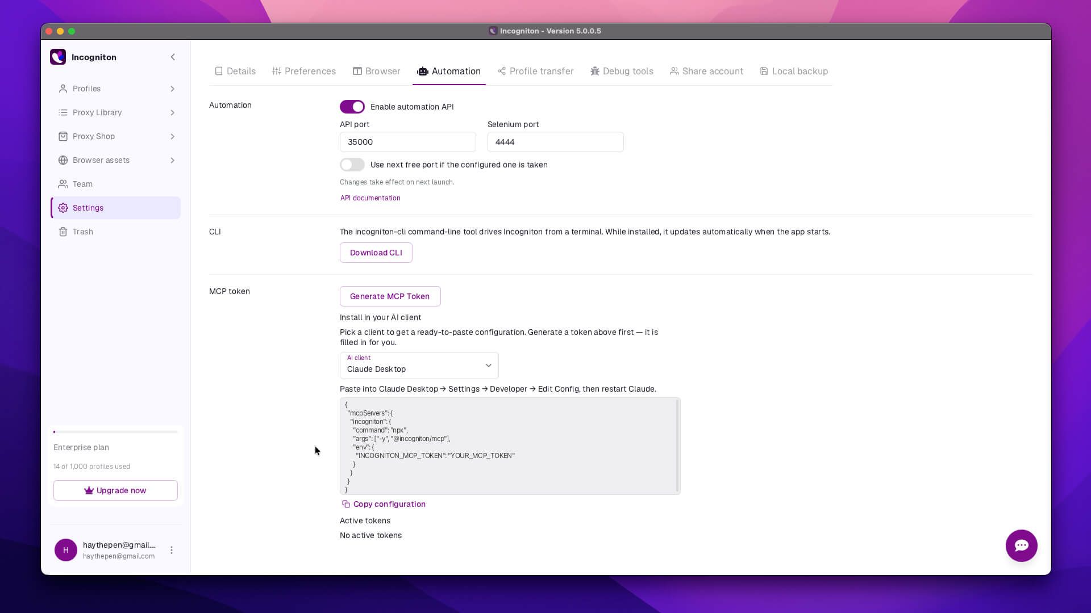Click Generate MCP Token button

coord(390,296)
